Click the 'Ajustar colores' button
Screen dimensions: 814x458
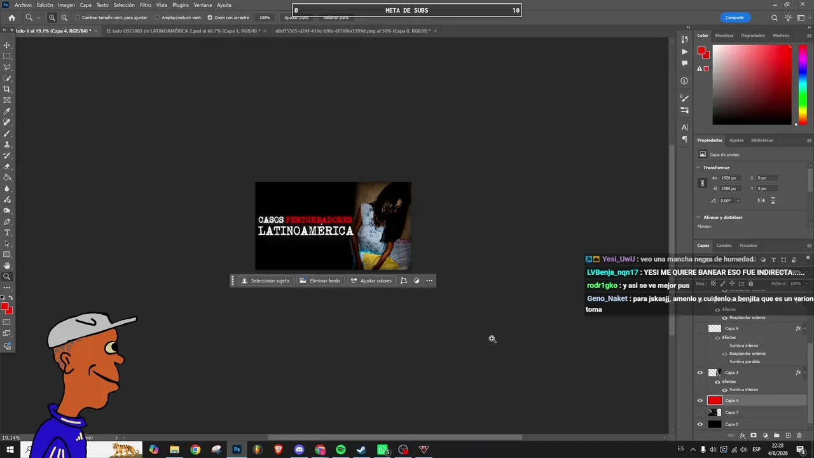[371, 281]
